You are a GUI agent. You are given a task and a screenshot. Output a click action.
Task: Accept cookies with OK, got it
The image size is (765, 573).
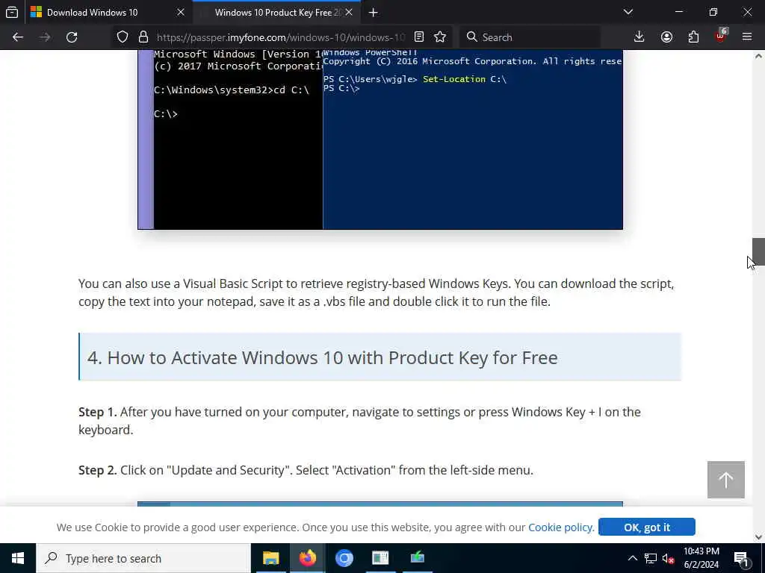point(646,527)
